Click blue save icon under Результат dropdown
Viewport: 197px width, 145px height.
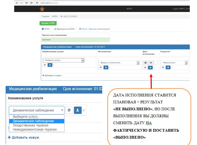[168, 67]
